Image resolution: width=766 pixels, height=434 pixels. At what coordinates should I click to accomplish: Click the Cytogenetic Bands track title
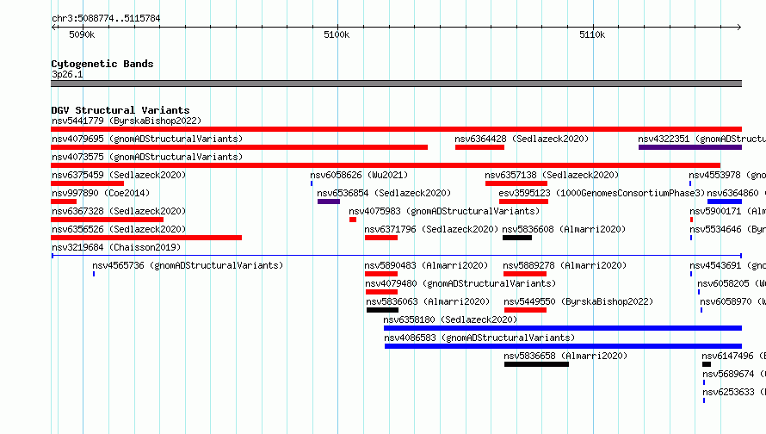click(x=102, y=64)
